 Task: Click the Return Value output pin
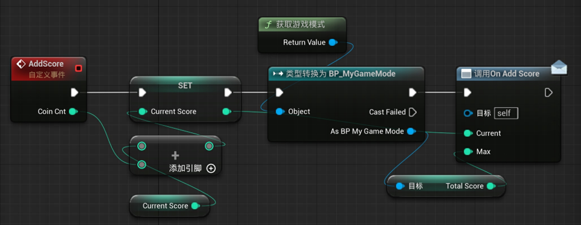click(333, 43)
